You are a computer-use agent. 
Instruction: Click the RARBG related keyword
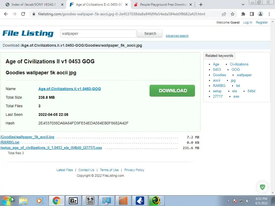[x=219, y=86]
